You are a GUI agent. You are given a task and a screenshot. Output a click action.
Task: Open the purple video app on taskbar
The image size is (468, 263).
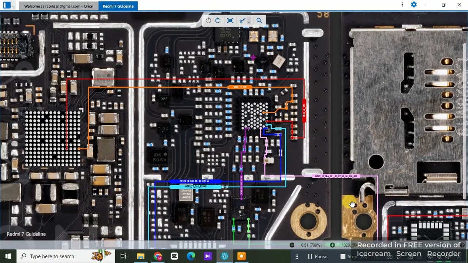point(208,256)
